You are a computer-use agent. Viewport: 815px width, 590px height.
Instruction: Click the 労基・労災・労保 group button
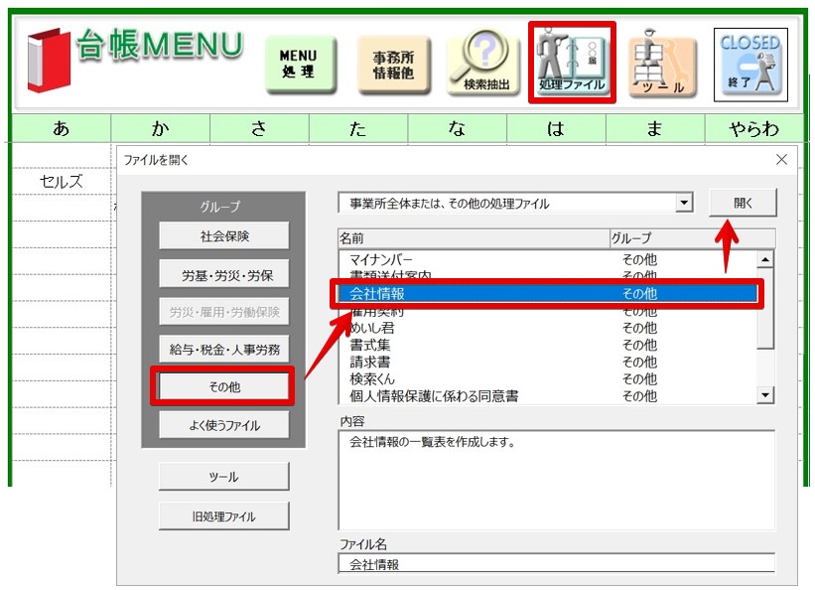click(x=224, y=274)
